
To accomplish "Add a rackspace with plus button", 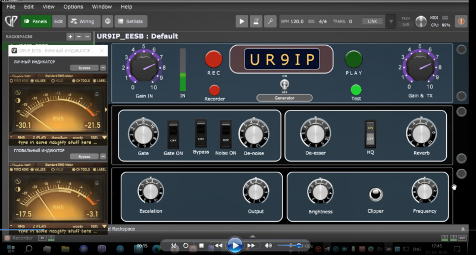I will click(70, 36).
